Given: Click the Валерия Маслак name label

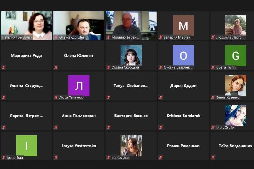Looking at the screenshot, I should coord(177,37).
